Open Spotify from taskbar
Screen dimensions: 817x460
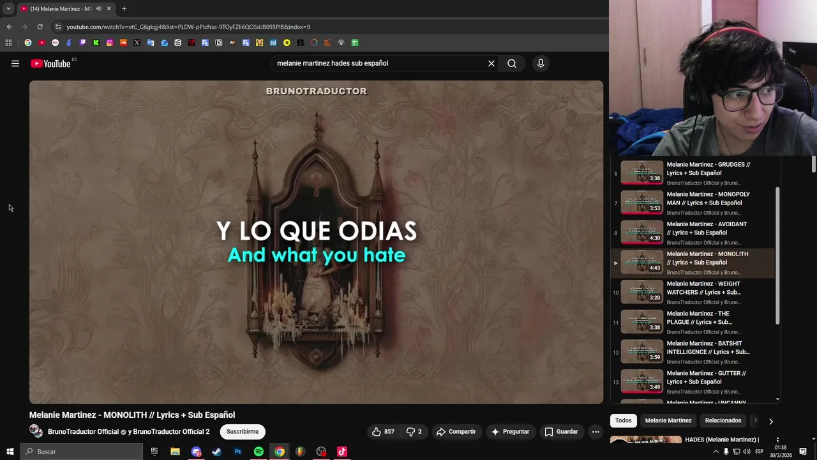tap(259, 452)
